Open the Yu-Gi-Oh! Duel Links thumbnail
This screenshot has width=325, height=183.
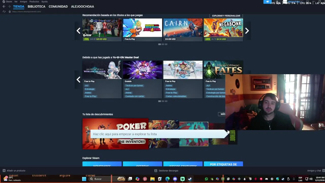(183, 70)
